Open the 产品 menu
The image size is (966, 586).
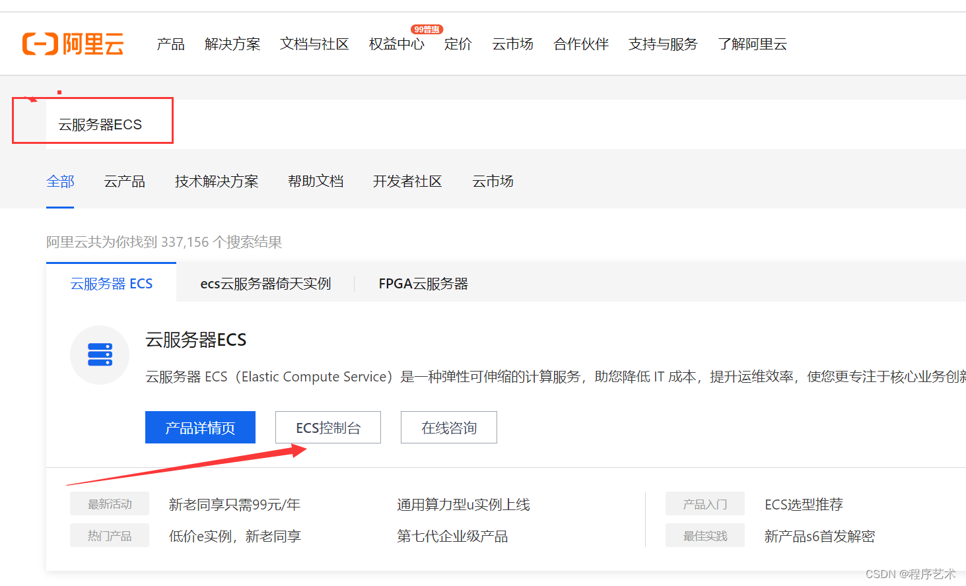point(170,44)
